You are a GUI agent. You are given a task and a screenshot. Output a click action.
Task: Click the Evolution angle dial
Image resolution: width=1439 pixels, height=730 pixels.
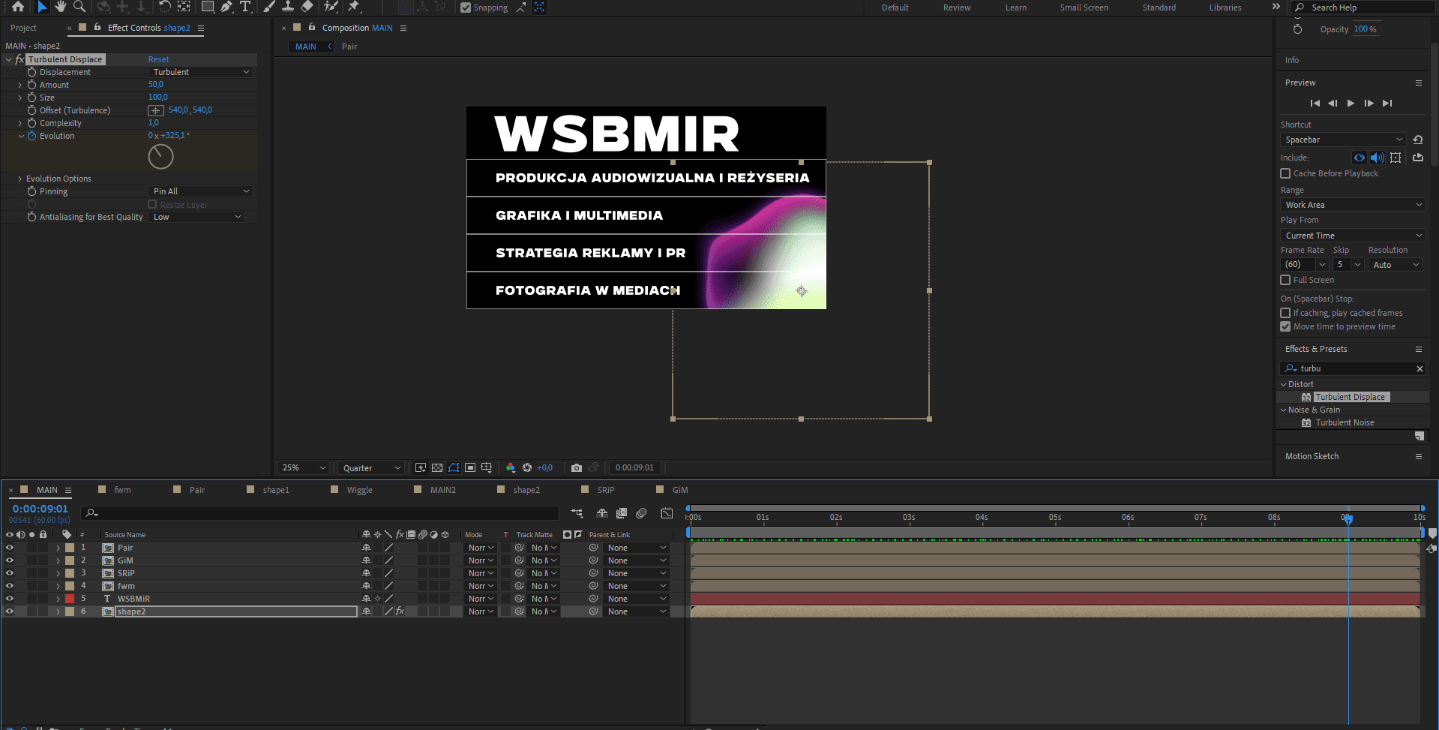pyautogui.click(x=160, y=156)
